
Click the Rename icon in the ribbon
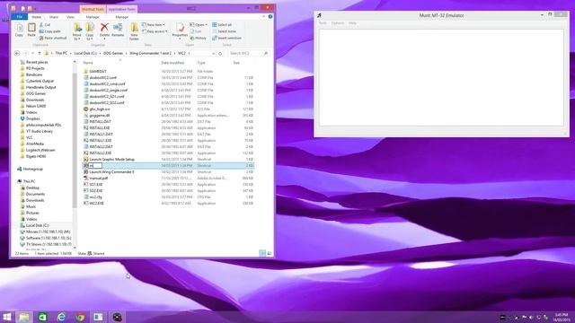click(x=118, y=30)
